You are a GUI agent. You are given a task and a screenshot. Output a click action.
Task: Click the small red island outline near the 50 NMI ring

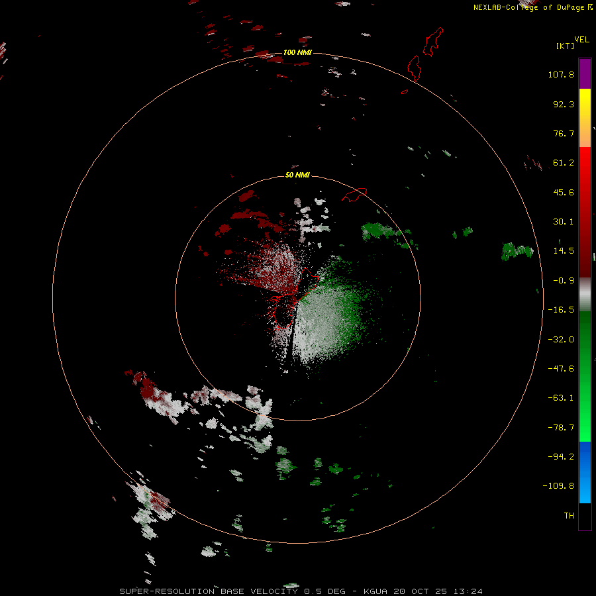[x=354, y=195]
